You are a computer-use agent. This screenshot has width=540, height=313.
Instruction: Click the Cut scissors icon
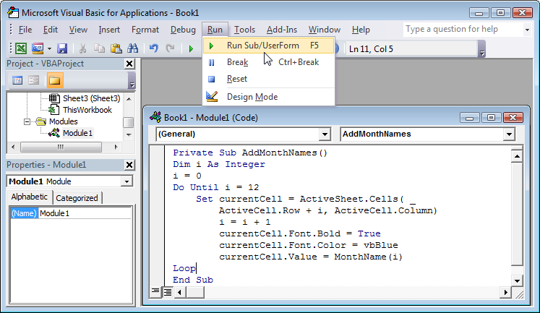click(82, 48)
